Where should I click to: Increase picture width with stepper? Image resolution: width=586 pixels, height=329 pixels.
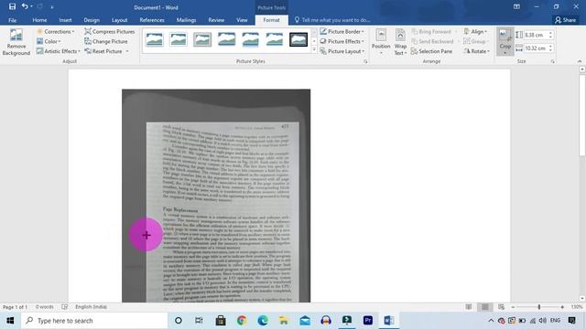coord(550,47)
